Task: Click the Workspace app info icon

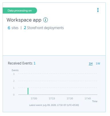Action: pos(46,20)
